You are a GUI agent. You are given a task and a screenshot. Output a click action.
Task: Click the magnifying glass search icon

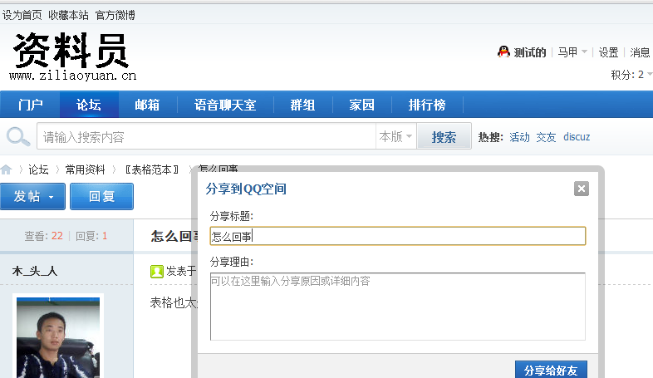pos(18,136)
